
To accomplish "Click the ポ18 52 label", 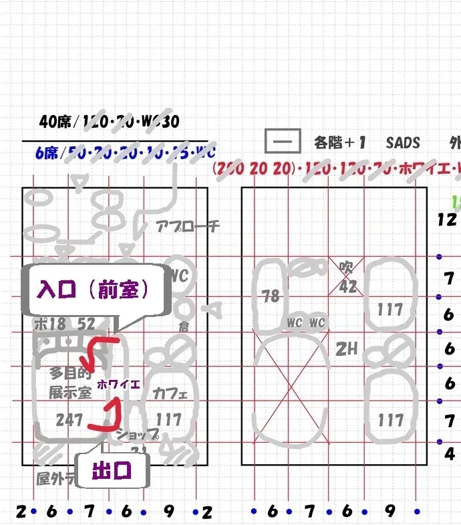I will [x=64, y=324].
